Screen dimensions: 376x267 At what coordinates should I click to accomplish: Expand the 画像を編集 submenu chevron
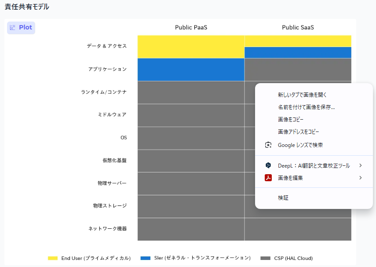pyautogui.click(x=361, y=178)
